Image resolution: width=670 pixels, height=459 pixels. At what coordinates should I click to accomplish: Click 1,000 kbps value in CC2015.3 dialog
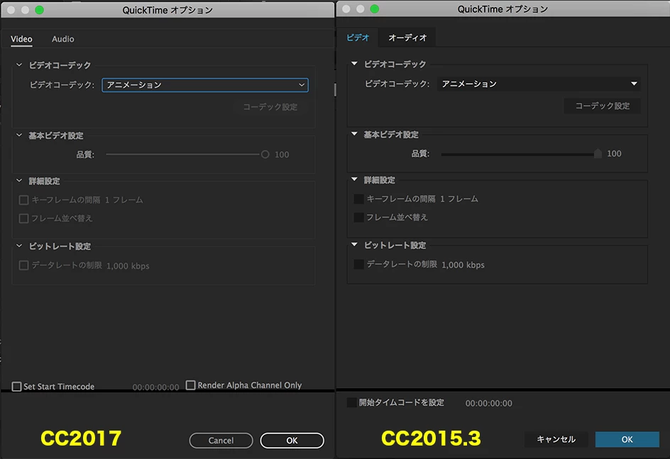(x=463, y=265)
